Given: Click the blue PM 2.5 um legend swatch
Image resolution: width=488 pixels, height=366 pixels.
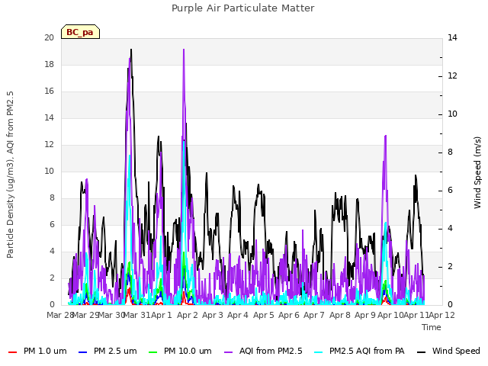Looking at the screenshot, I should (x=83, y=352).
